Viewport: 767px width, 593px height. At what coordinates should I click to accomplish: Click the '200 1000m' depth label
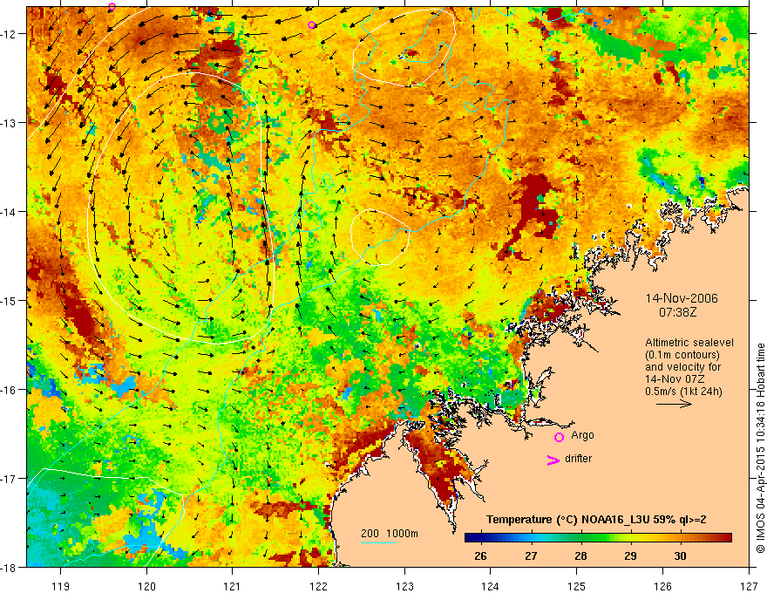[x=390, y=534]
